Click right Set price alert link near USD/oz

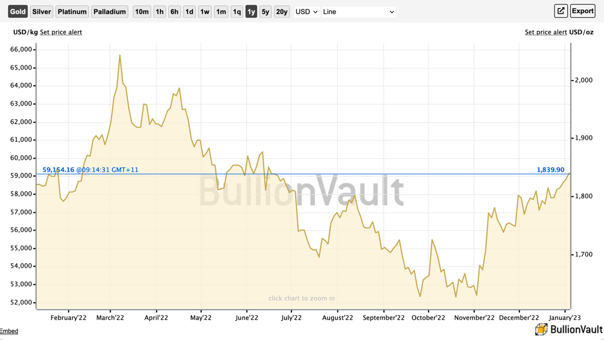pyautogui.click(x=546, y=32)
